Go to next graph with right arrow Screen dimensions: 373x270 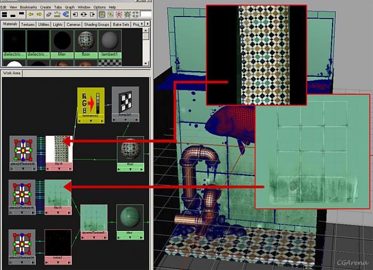click(39, 14)
